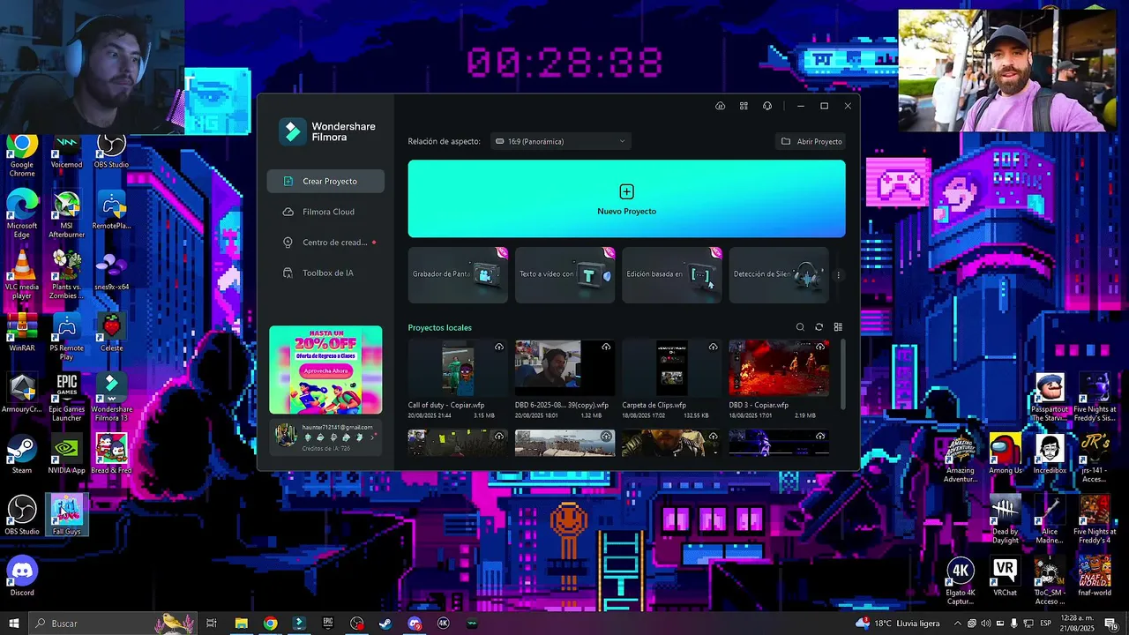The height and width of the screenshot is (635, 1129).
Task: Open Edición basada en texto card
Action: pos(671,274)
